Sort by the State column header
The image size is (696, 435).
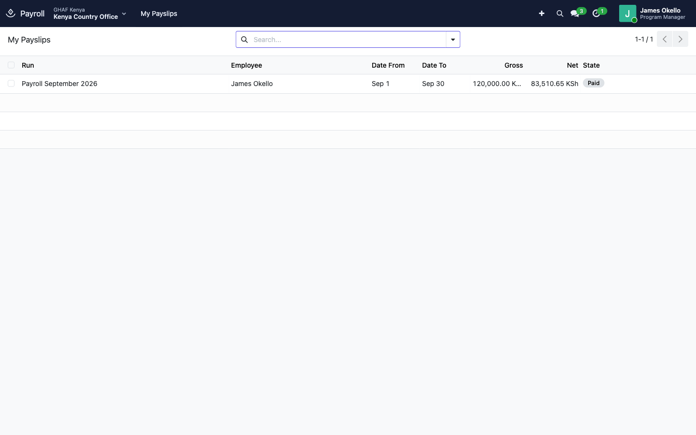(591, 65)
